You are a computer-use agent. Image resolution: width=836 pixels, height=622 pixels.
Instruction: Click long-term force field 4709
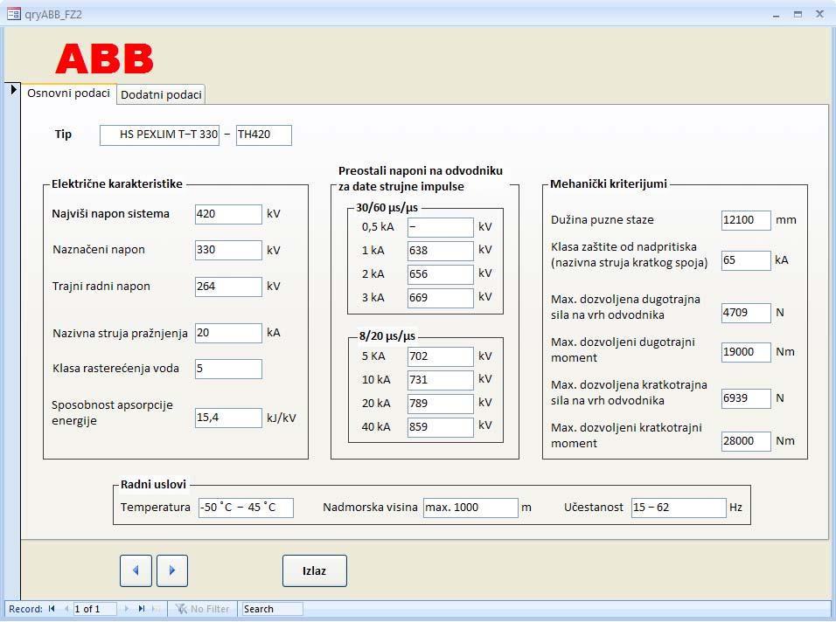(x=746, y=313)
